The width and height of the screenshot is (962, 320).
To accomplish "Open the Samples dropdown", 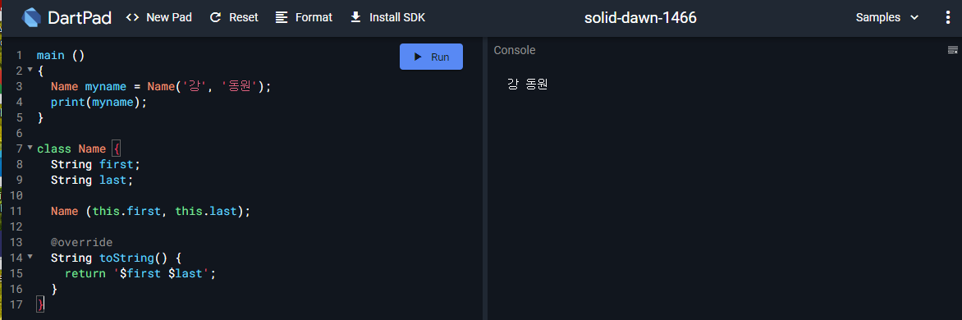I will (x=887, y=18).
